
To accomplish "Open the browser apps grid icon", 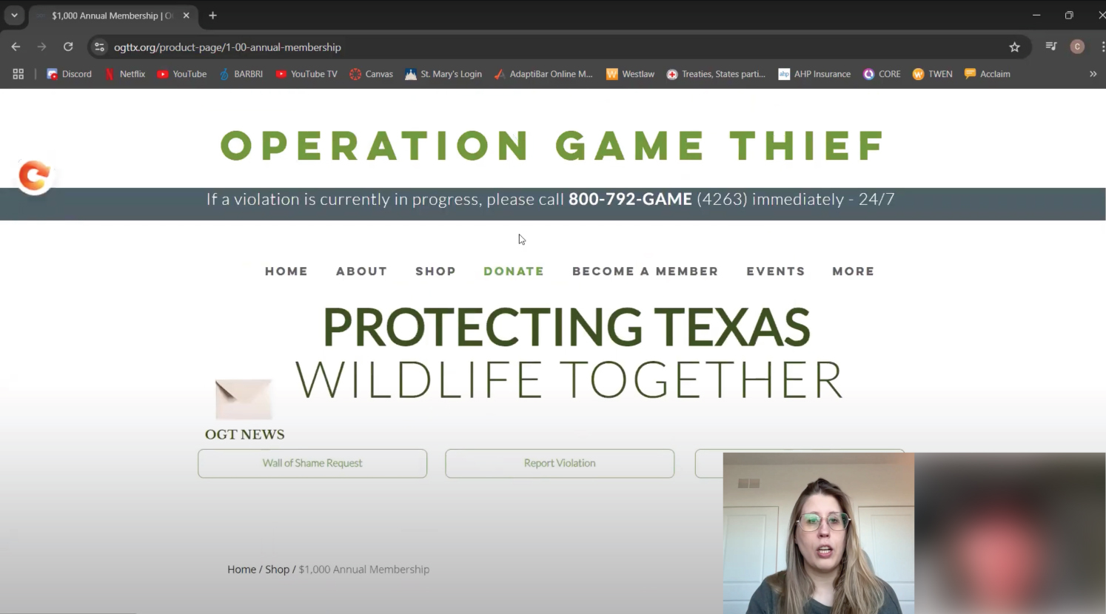I will coord(19,74).
